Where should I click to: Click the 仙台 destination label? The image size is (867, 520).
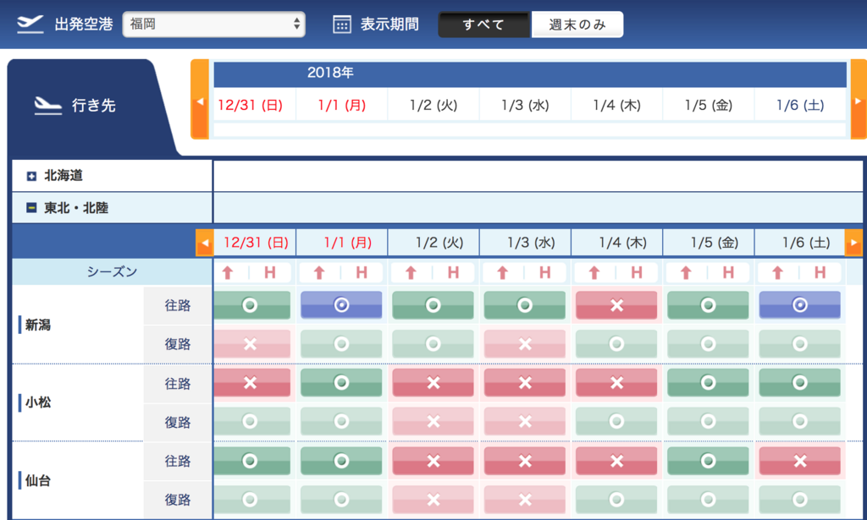(37, 480)
